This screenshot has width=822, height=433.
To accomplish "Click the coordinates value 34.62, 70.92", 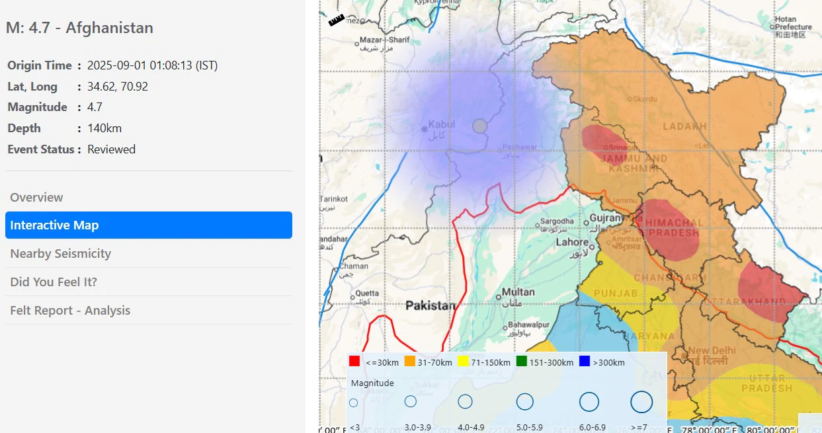I will 118,87.
